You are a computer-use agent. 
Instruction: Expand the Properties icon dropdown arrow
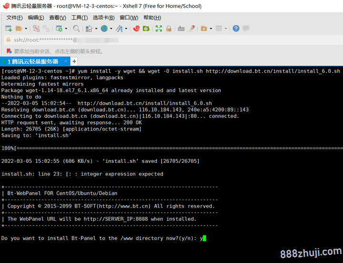tap(66, 28)
